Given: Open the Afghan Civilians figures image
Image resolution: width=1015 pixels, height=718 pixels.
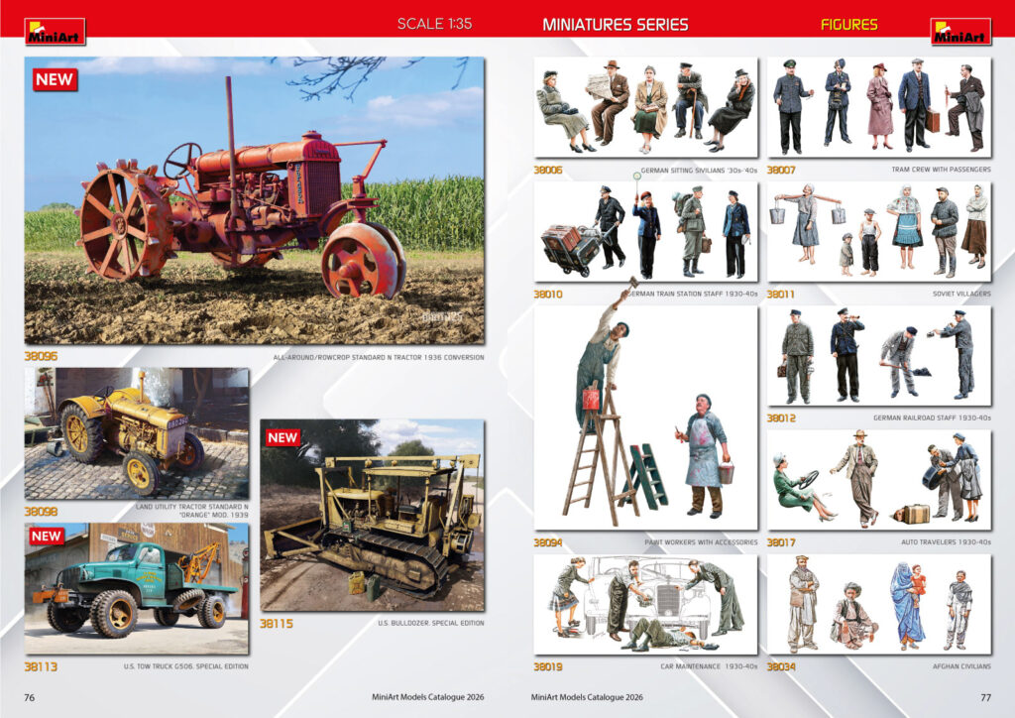Looking at the screenshot, I should tap(878, 604).
